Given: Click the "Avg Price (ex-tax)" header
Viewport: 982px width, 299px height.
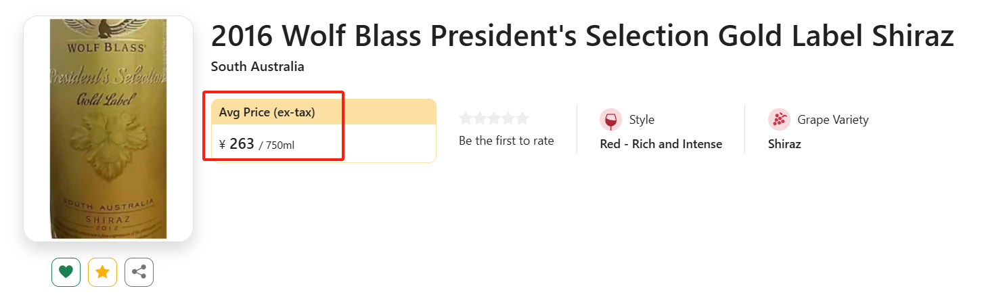Looking at the screenshot, I should (x=267, y=112).
